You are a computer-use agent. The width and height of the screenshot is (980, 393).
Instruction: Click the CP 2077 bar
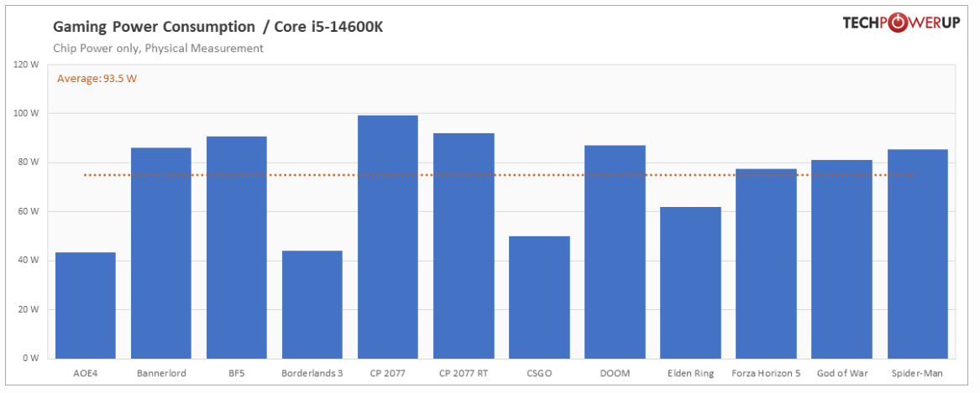(388, 237)
